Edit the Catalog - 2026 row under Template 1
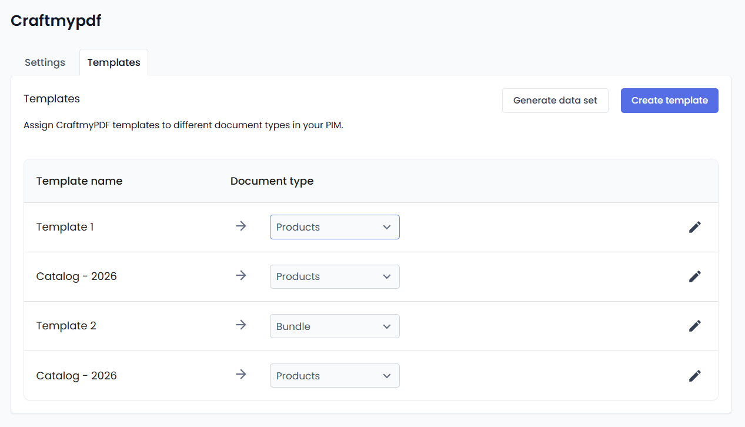Screen dimensions: 745x427 point(694,276)
